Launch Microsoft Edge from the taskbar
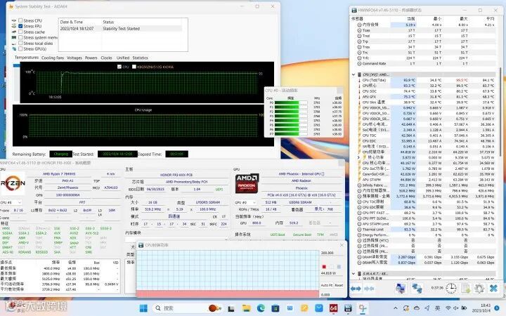The image size is (506, 316). pos(261,308)
